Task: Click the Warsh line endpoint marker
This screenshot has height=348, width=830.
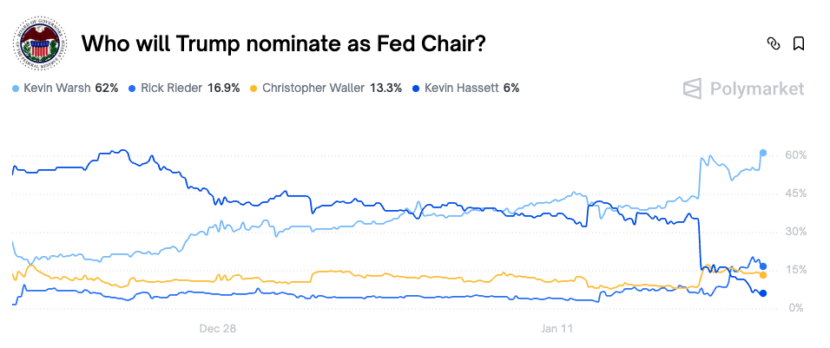Action: point(763,153)
